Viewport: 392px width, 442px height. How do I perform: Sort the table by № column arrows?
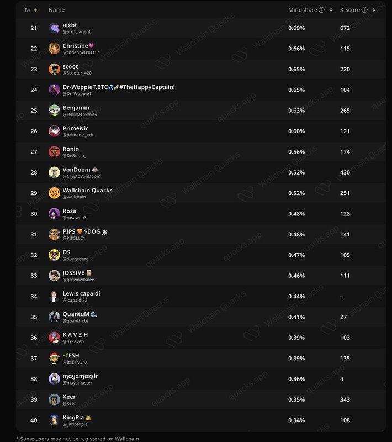pos(36,10)
